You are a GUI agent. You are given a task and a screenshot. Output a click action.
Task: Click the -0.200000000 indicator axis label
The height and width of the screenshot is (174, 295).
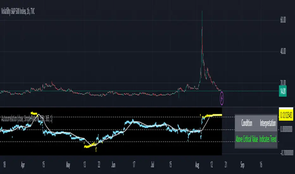(287, 153)
